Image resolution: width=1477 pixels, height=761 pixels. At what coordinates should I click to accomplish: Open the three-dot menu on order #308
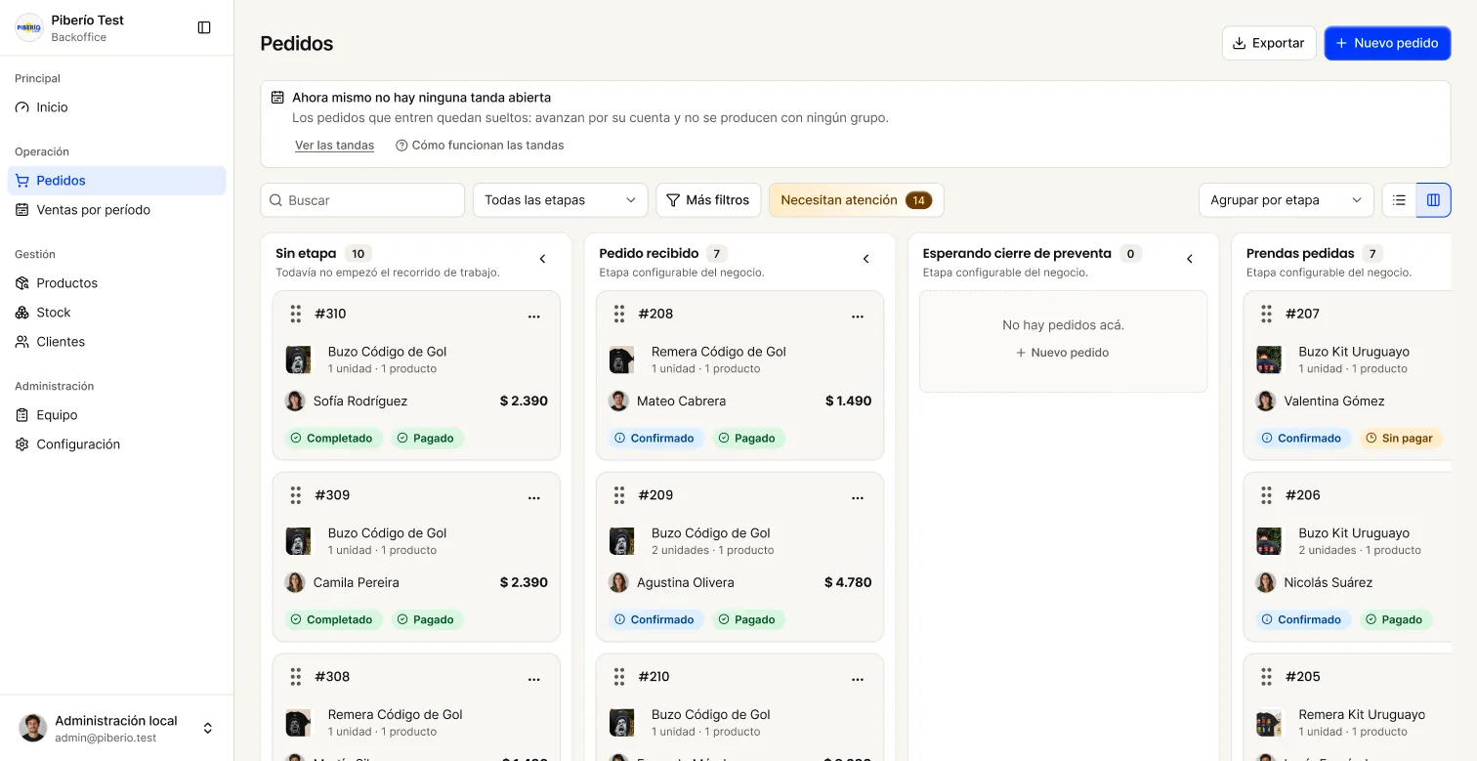tap(534, 679)
